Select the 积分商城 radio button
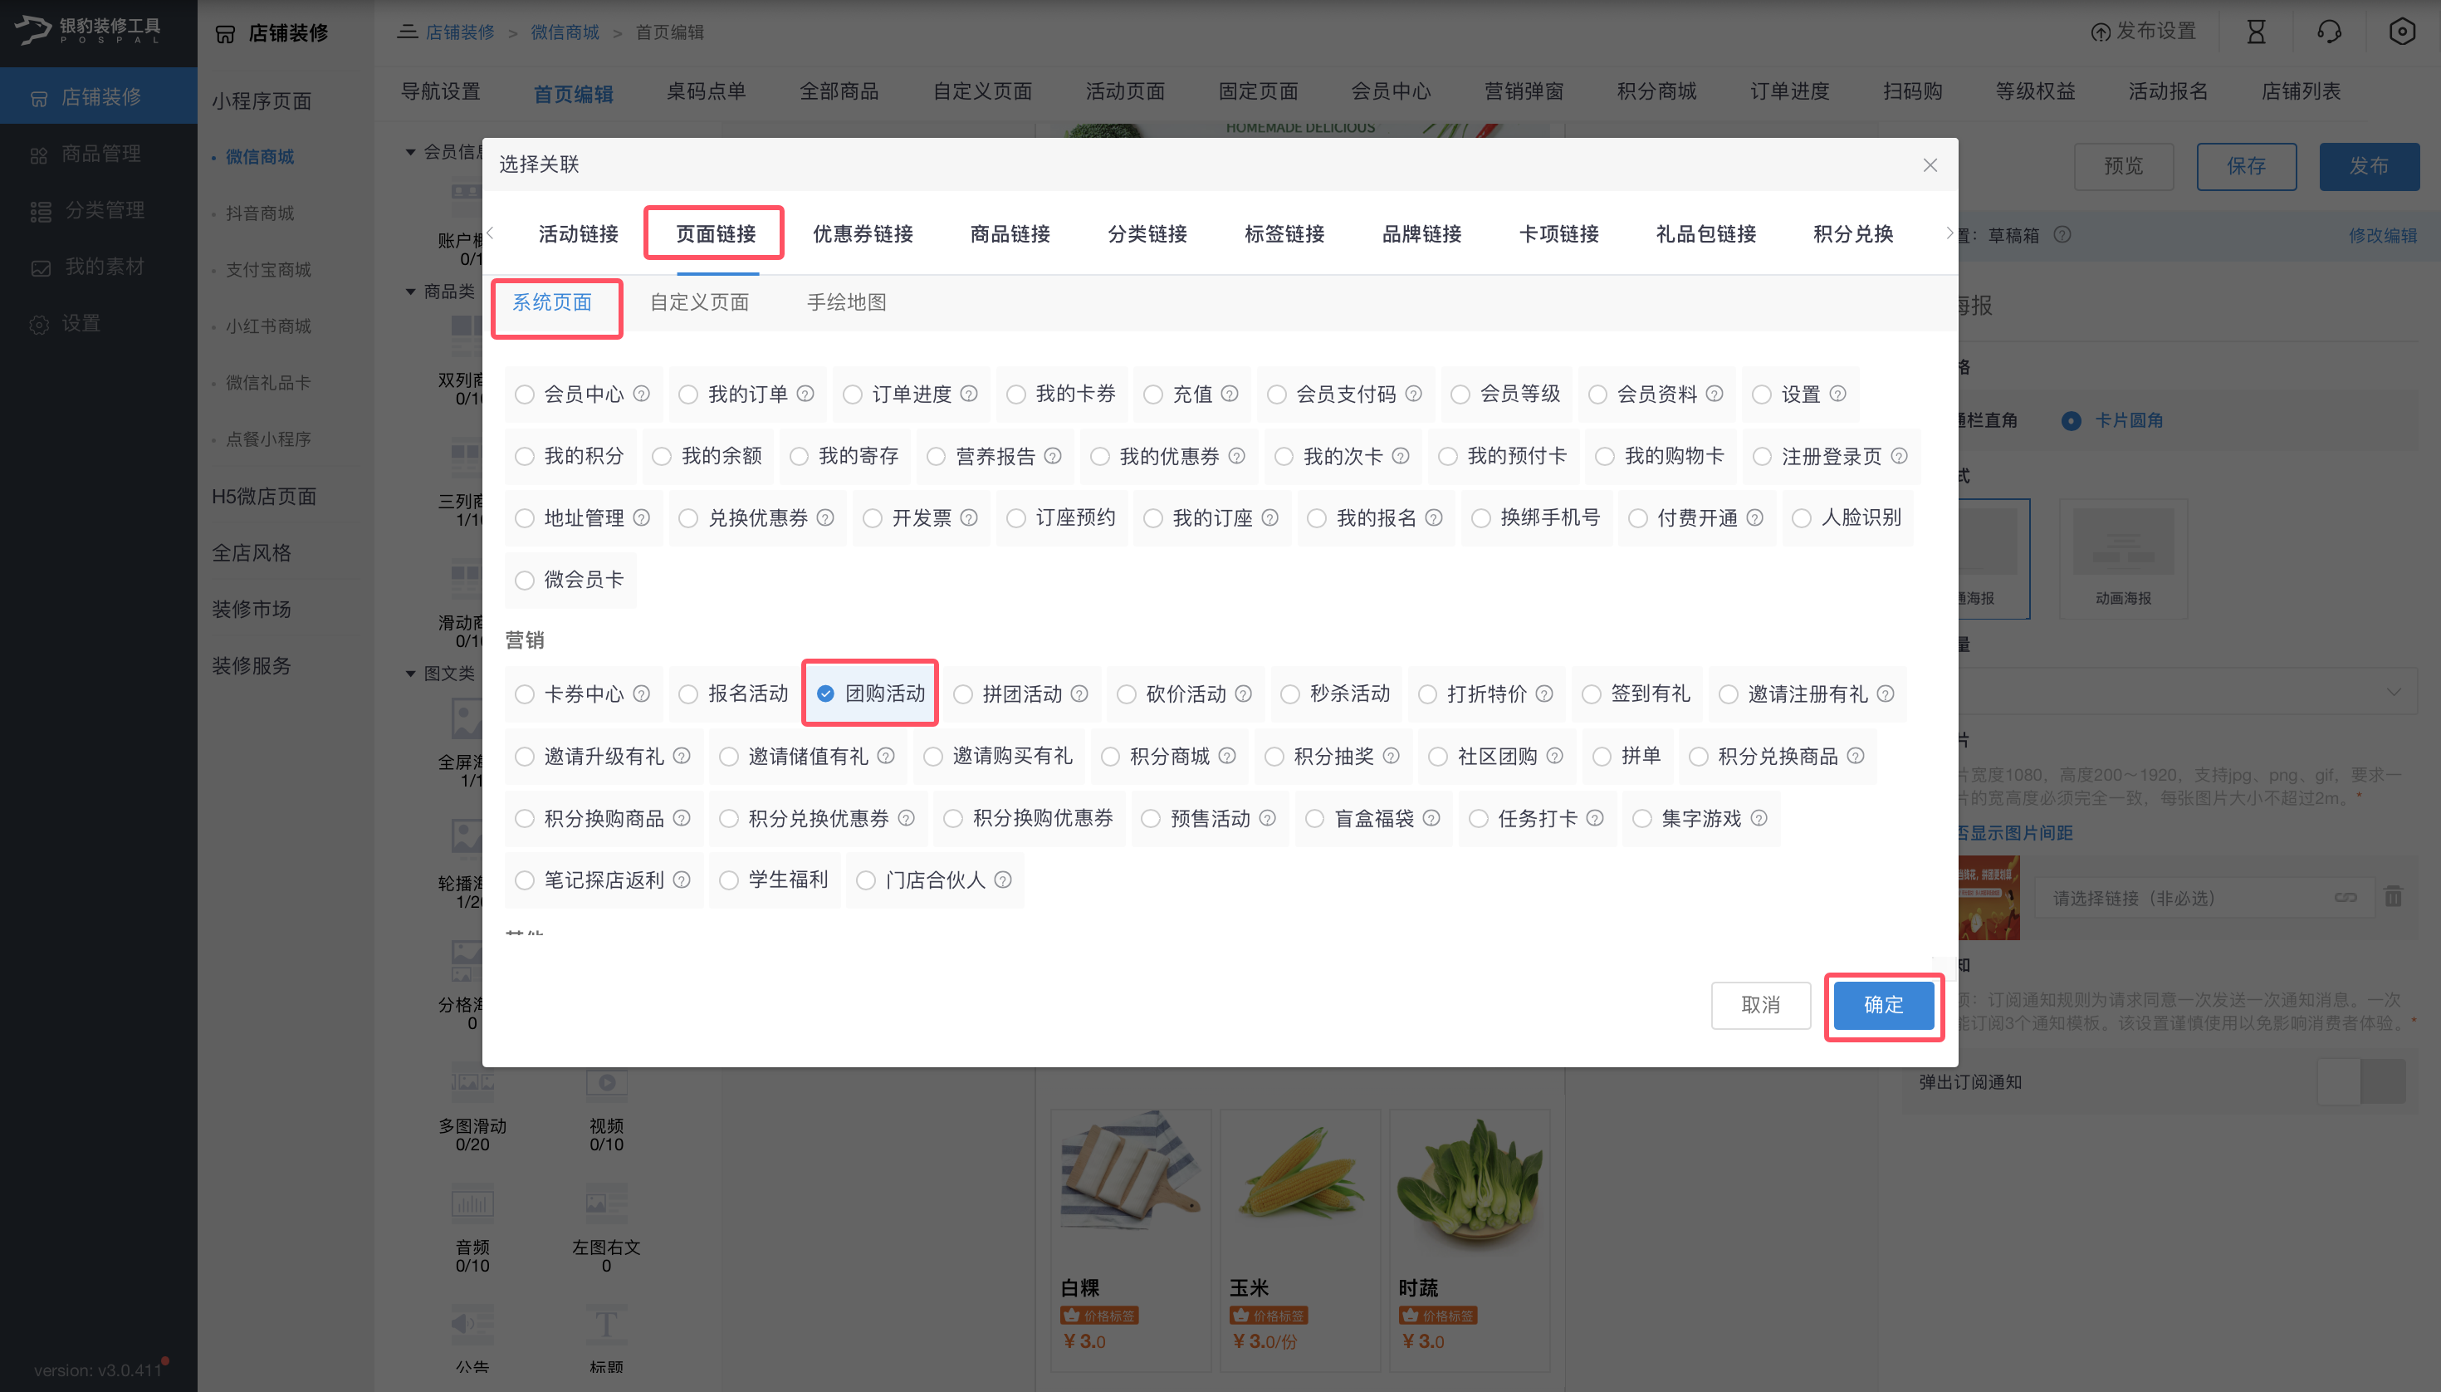Screen dimensions: 2441x1392 tap(1109, 757)
